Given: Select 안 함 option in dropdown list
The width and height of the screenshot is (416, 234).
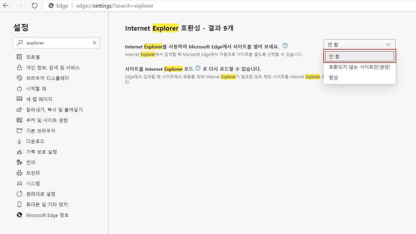Looking at the screenshot, I should 359,56.
